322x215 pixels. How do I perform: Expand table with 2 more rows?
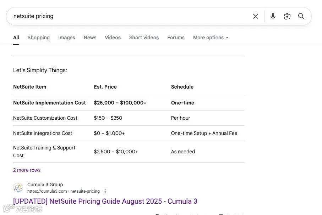[x=27, y=170]
